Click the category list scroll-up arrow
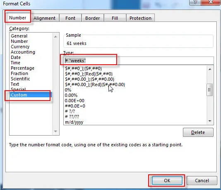This screenshot has height=190, width=221. pyautogui.click(x=55, y=37)
